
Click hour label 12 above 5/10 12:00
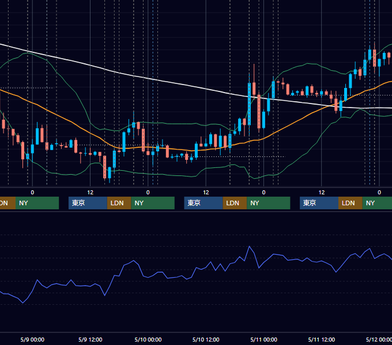click(206, 193)
